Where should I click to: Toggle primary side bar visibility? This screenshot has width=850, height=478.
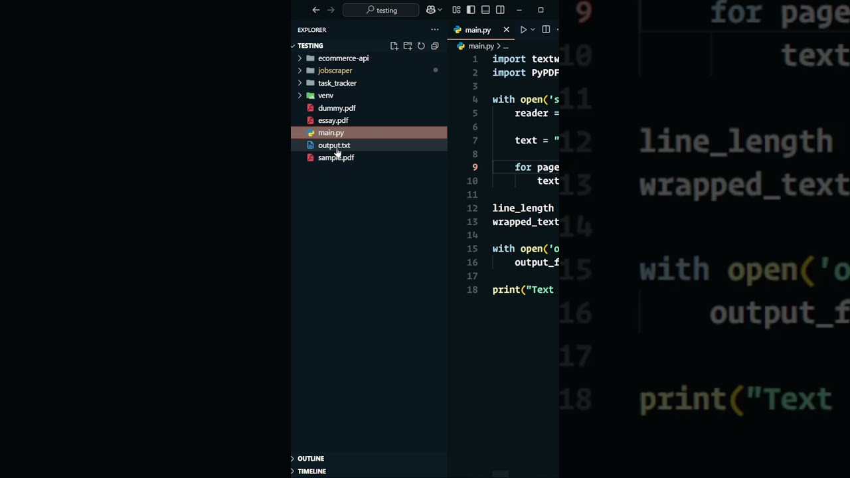pos(471,10)
